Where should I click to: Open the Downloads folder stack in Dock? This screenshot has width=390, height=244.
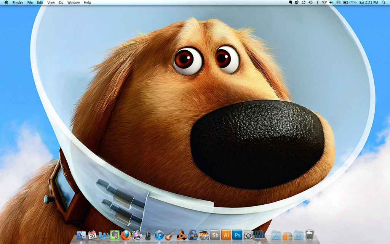299,235
